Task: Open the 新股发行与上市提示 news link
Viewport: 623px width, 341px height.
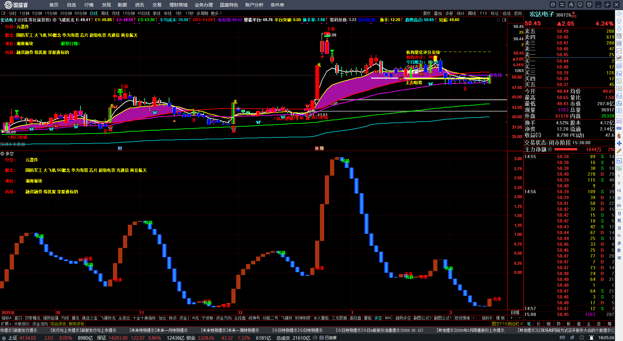Action: pyautogui.click(x=83, y=330)
